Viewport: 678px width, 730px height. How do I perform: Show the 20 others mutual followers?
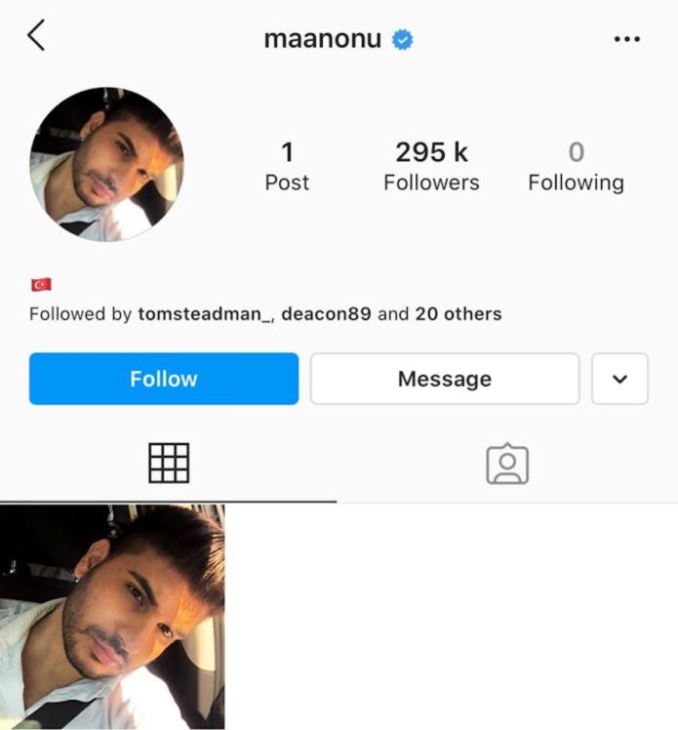click(x=459, y=314)
